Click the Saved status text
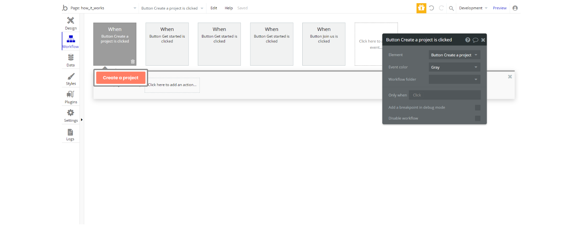The image size is (583, 225). tap(242, 8)
